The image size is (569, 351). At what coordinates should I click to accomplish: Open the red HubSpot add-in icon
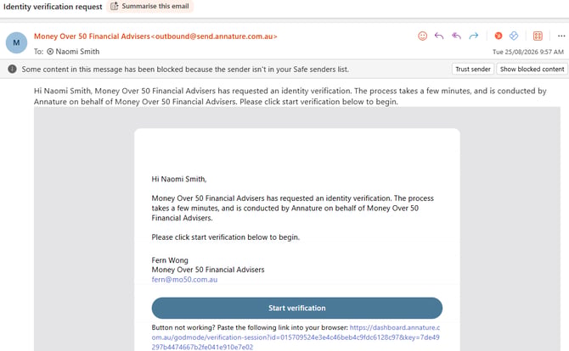pyautogui.click(x=499, y=36)
